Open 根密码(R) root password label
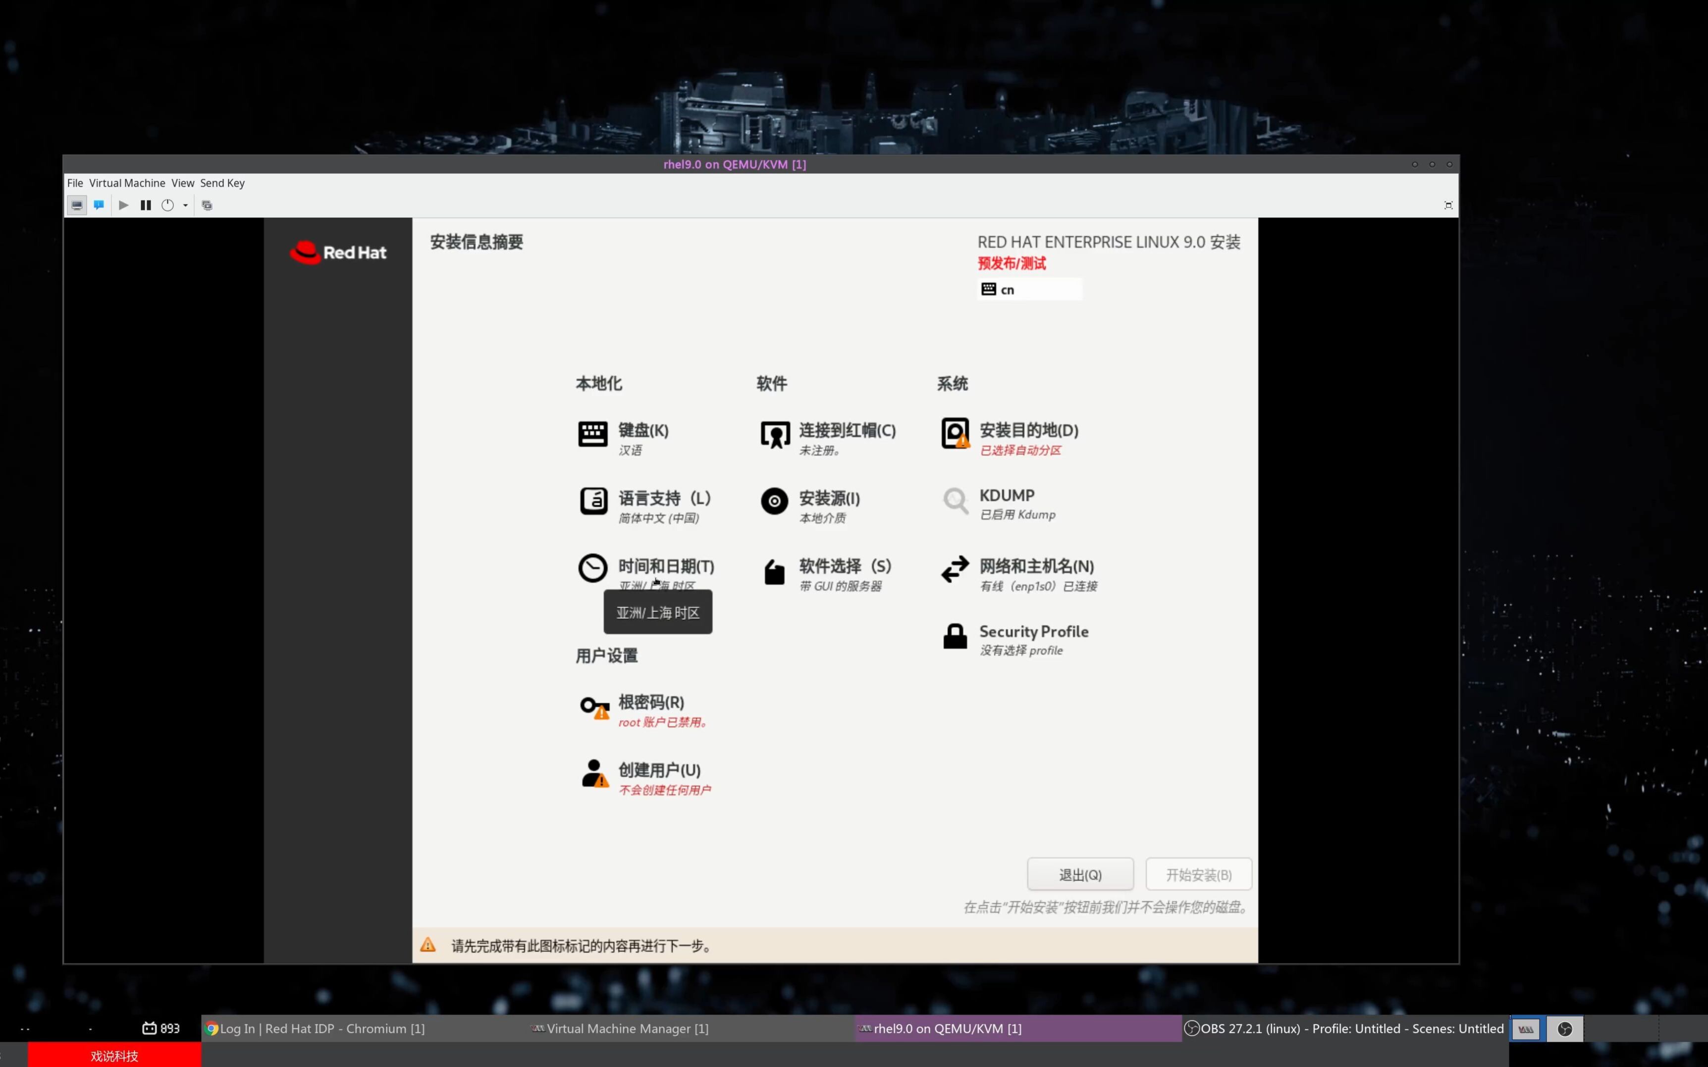 coord(651,702)
